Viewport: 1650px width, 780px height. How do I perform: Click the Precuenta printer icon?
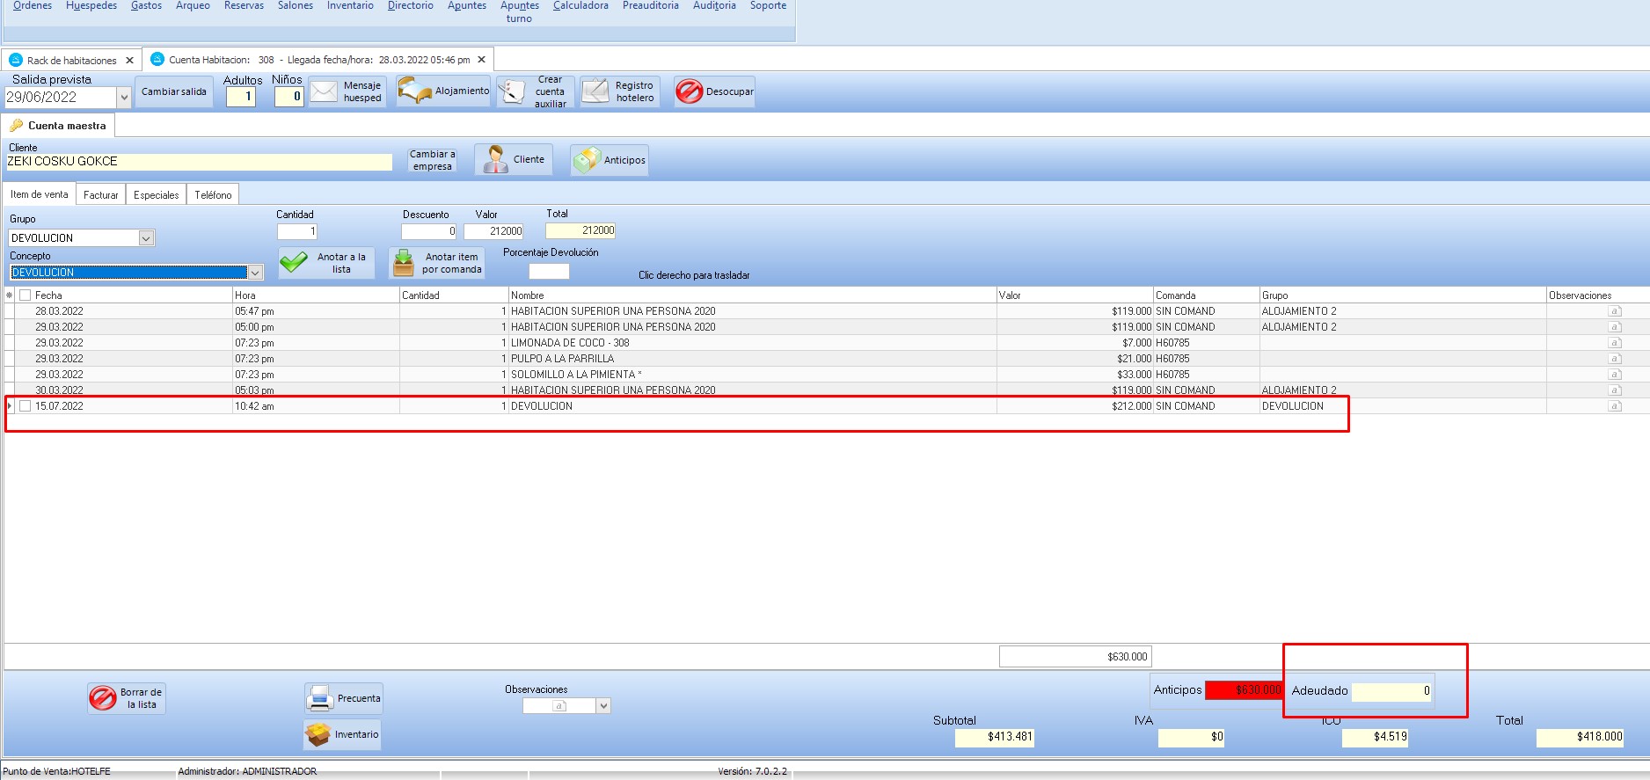click(319, 698)
